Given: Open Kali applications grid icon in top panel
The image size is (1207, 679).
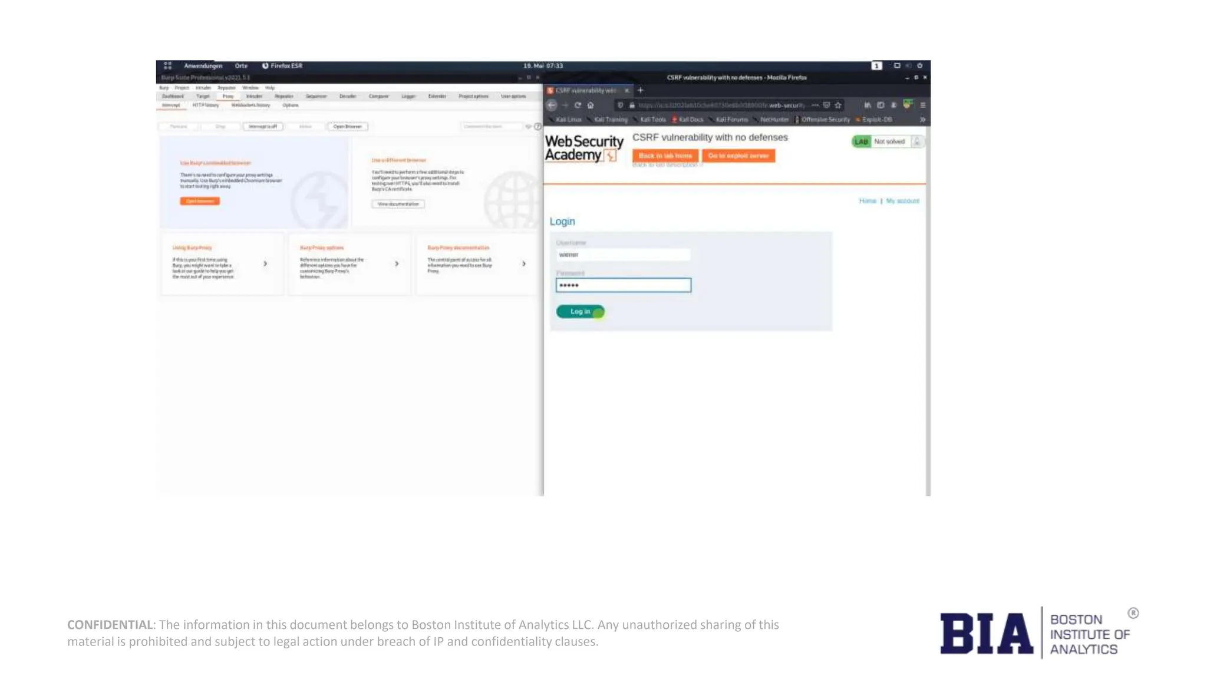Looking at the screenshot, I should click(167, 65).
